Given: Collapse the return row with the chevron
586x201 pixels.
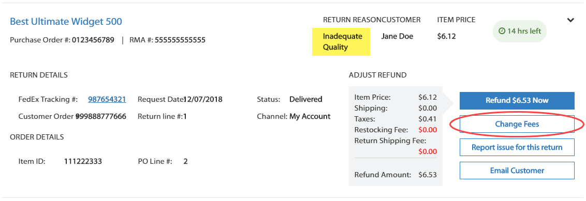Looking at the screenshot, I should point(570,21).
